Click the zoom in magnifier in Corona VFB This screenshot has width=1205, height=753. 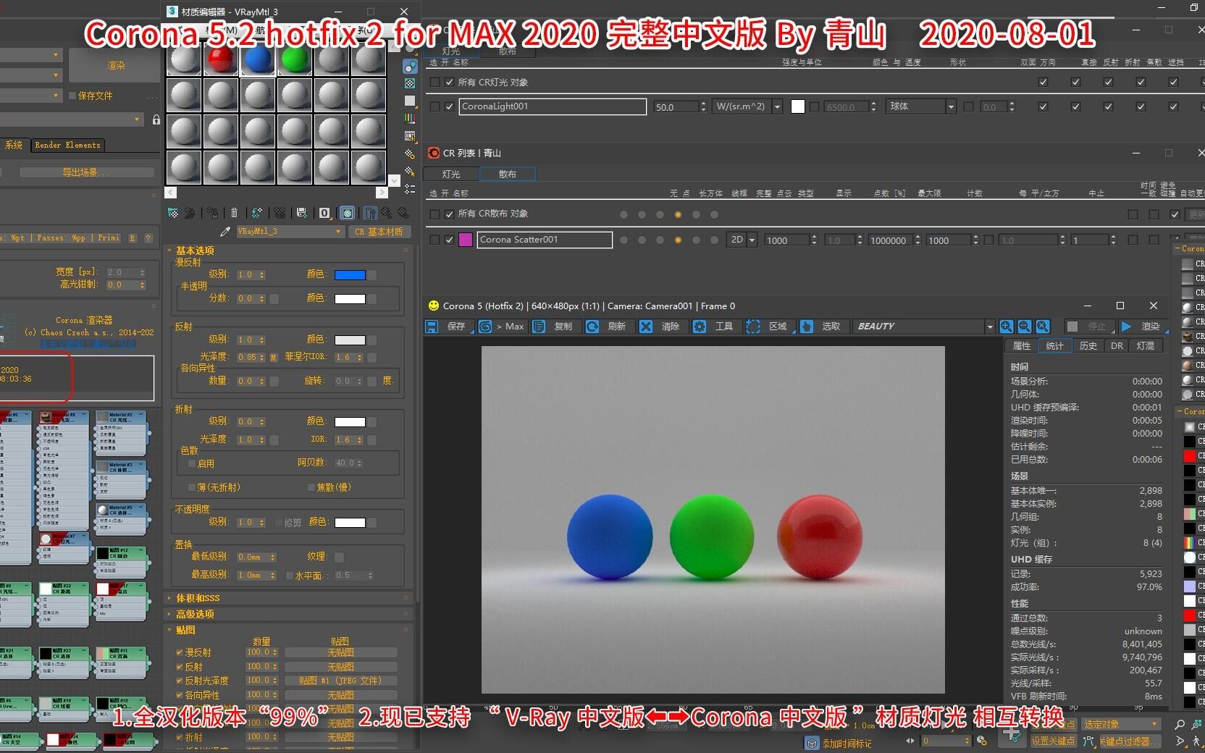[x=1007, y=327]
